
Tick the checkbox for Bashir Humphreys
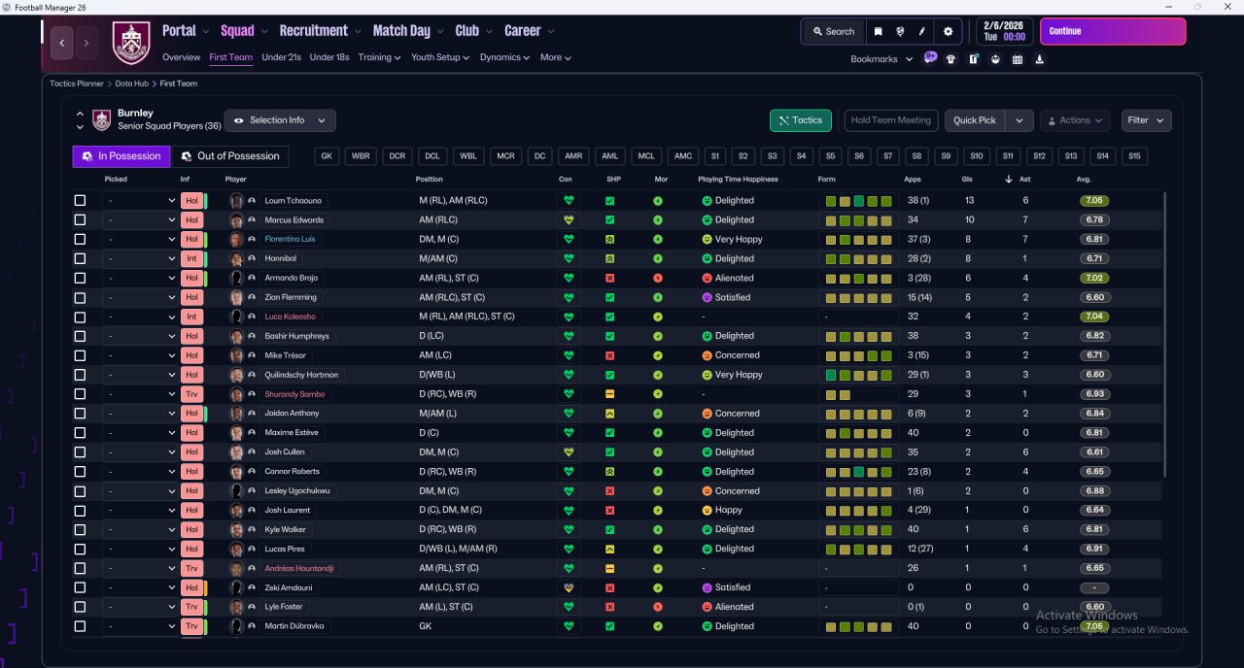click(80, 336)
